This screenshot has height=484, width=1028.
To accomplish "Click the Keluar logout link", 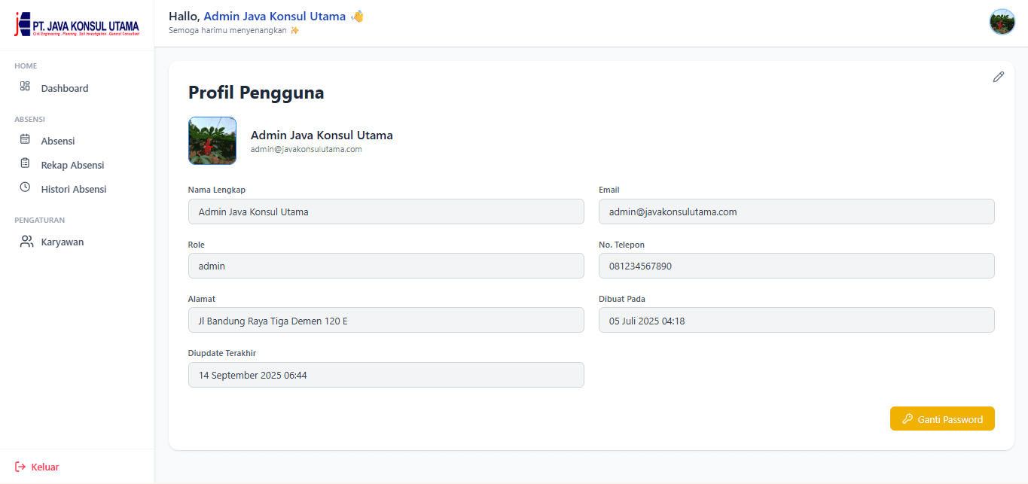I will [x=44, y=467].
